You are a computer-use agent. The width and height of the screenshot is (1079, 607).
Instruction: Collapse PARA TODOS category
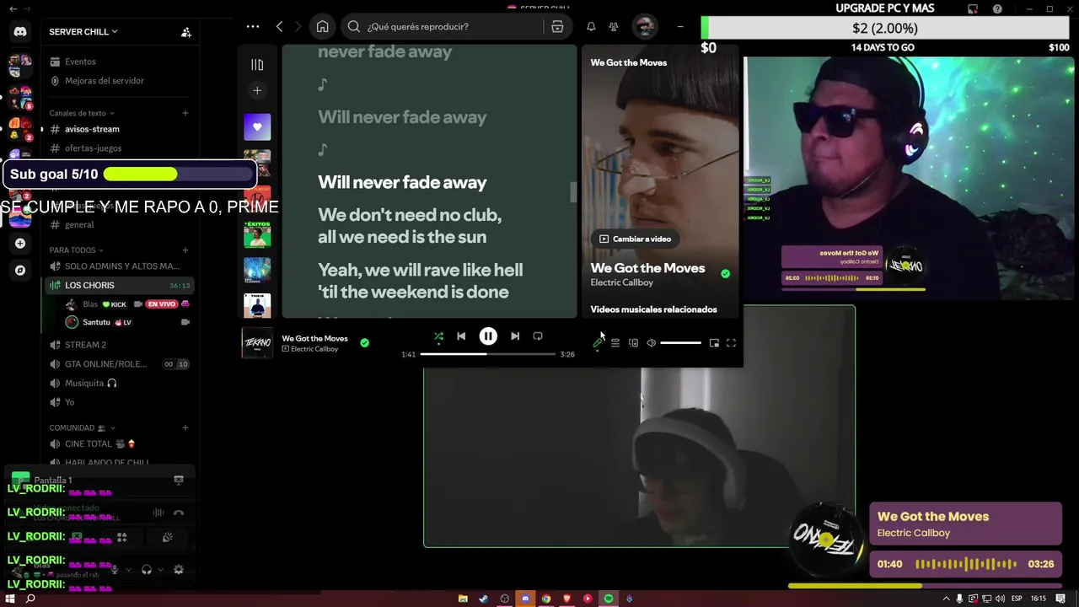[76, 250]
